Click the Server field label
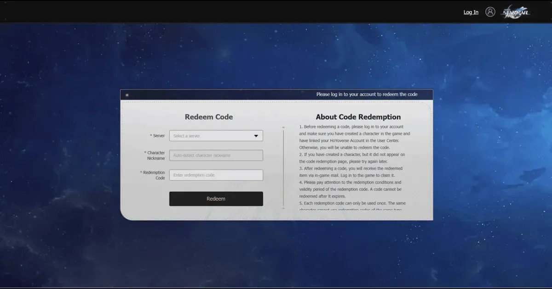Viewport: 552px width, 289px height. point(157,136)
